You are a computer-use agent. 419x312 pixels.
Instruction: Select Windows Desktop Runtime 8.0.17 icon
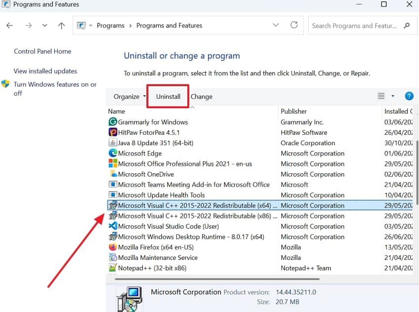click(x=113, y=237)
